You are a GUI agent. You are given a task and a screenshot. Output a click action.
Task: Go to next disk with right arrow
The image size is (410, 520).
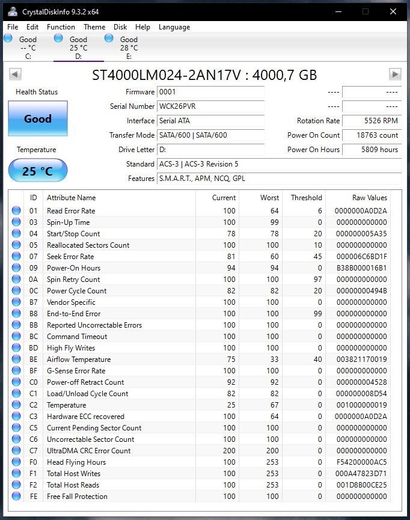395,75
